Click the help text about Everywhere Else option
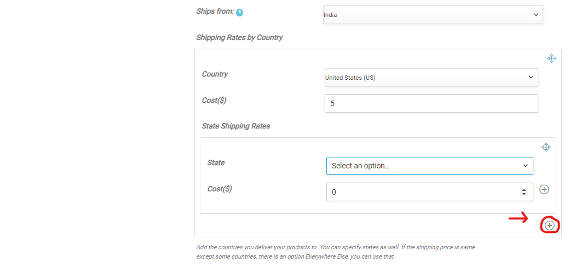This screenshot has width=570, height=269. [335, 252]
